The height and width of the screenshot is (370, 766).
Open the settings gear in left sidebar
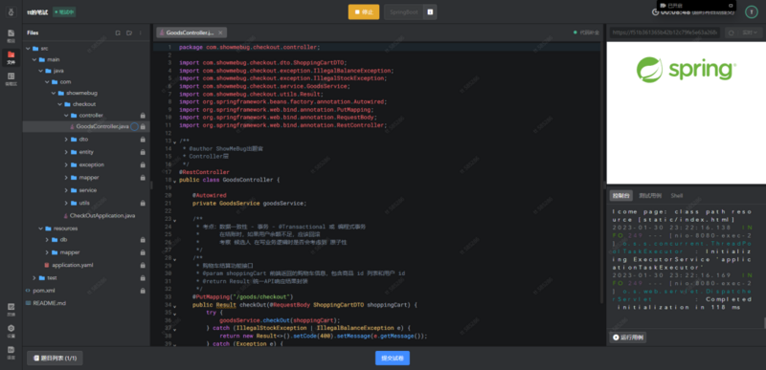pyautogui.click(x=11, y=330)
